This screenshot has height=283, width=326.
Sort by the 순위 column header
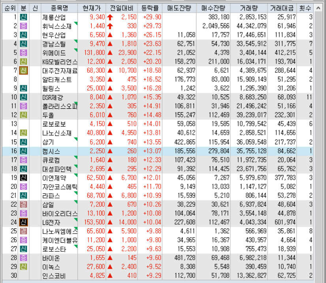coord(10,8)
